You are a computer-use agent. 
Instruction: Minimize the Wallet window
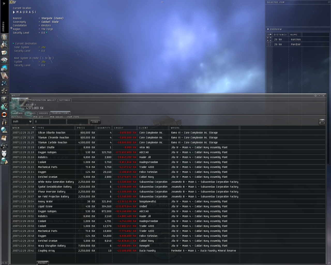coord(320,95)
